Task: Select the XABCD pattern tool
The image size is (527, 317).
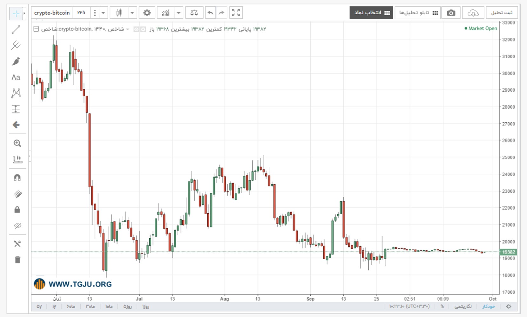Action: (16, 93)
